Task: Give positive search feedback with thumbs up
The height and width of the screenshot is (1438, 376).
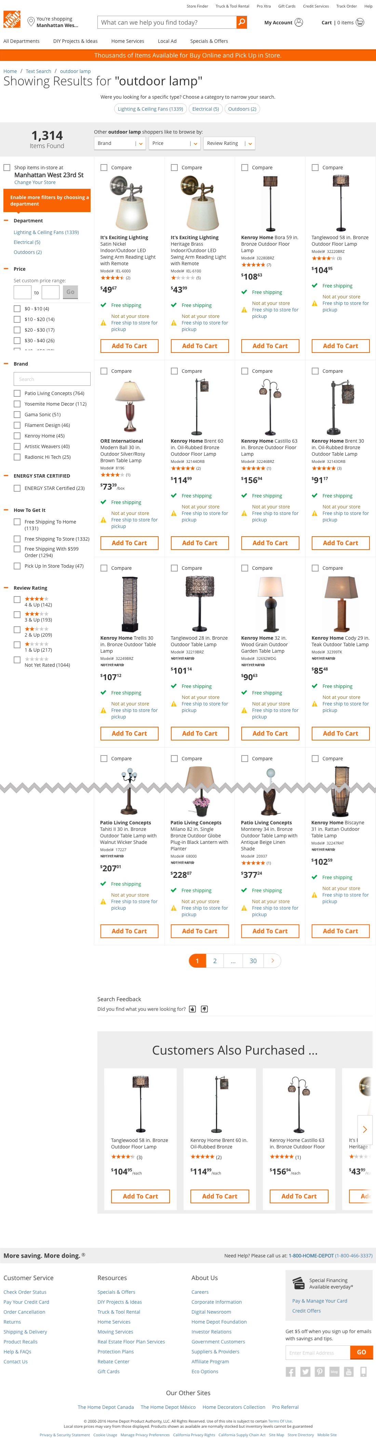Action: click(192, 1009)
